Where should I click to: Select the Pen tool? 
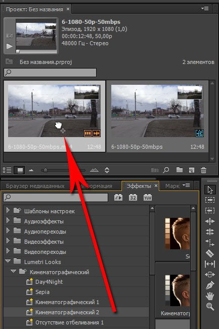pos(210,285)
